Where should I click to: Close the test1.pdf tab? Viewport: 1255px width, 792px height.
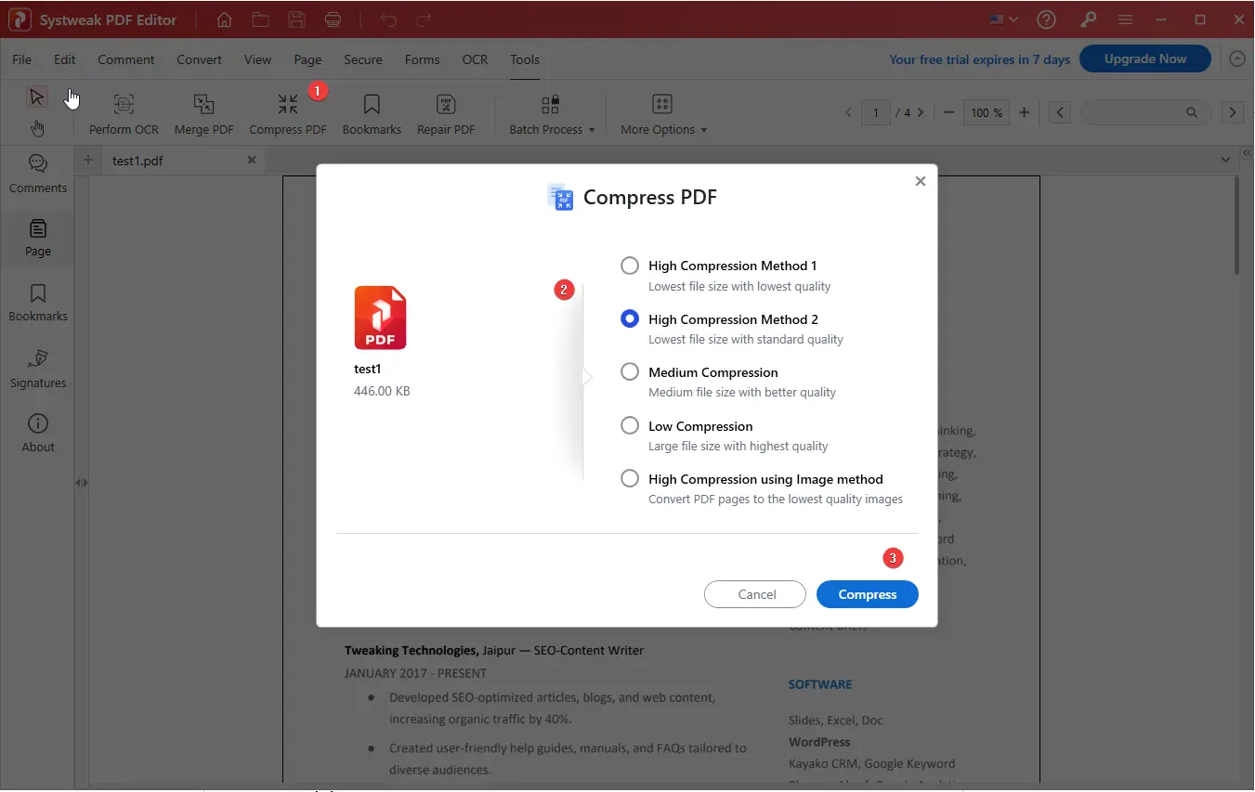251,160
